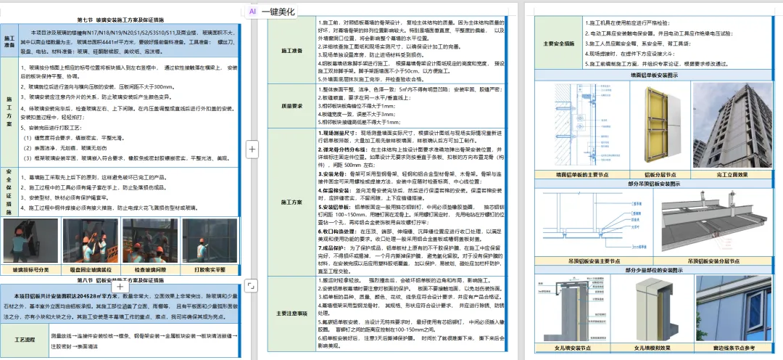This screenshot has height=360, width=783.
Task: Click the caption 打胶密实平整
Action: [x=210, y=270]
